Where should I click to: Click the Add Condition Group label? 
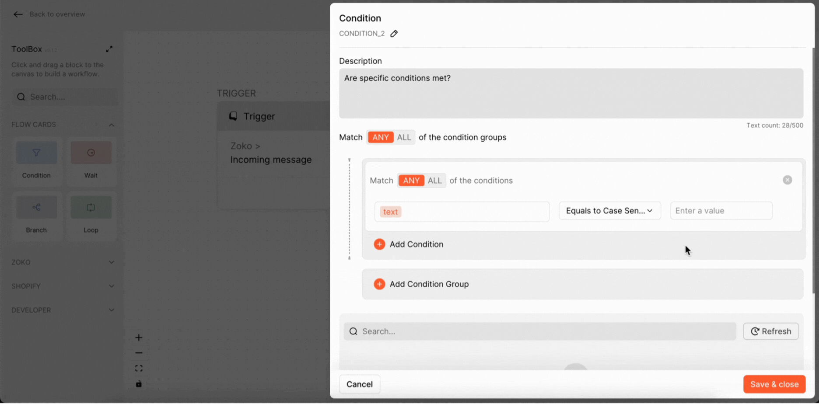tap(429, 284)
